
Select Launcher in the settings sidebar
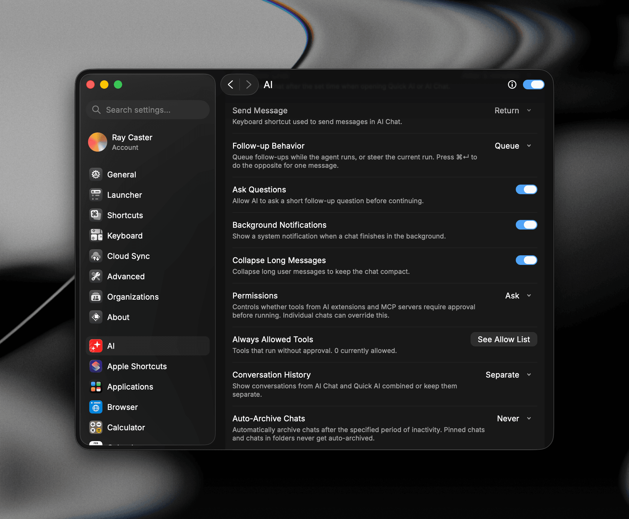148,195
